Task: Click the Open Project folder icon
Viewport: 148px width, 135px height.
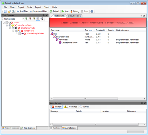Action: pos(9,11)
